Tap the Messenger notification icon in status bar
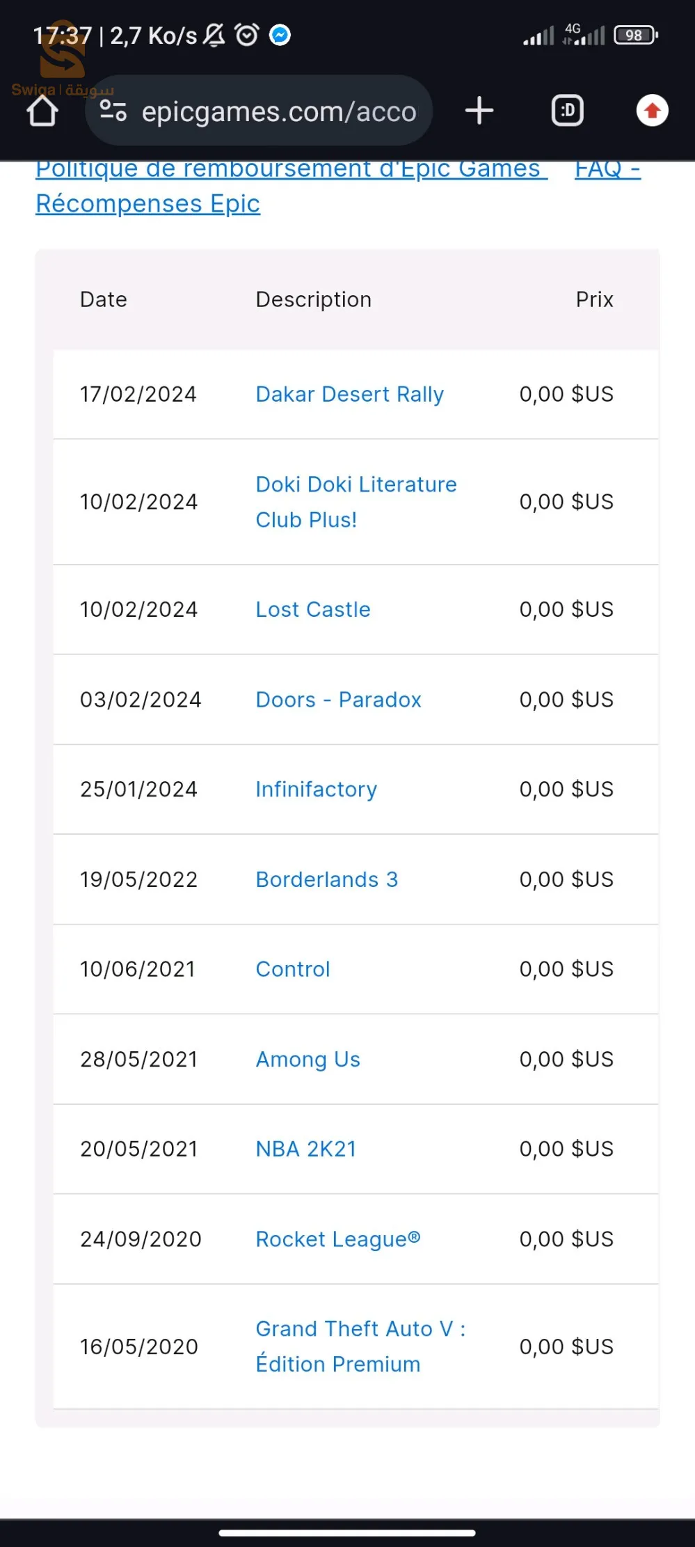695x1547 pixels. point(280,35)
